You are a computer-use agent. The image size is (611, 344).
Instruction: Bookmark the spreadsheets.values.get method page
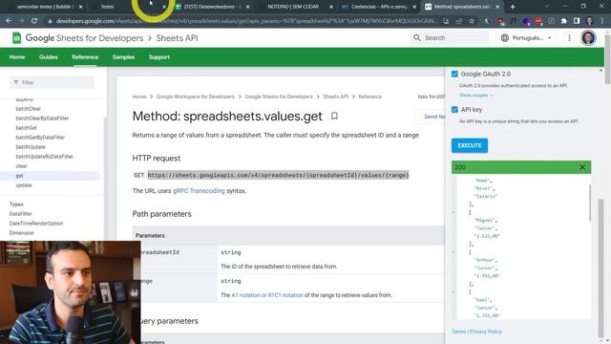(334, 116)
